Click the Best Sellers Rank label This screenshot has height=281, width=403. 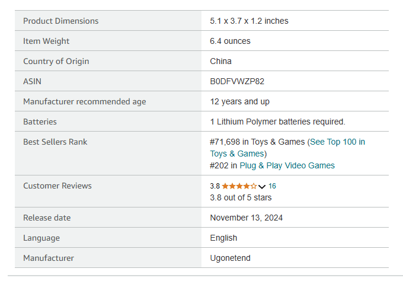55,142
